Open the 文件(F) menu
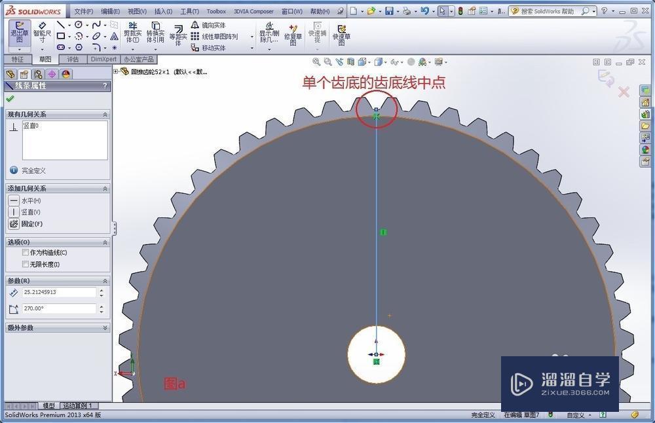This screenshot has width=655, height=423. pos(83,11)
